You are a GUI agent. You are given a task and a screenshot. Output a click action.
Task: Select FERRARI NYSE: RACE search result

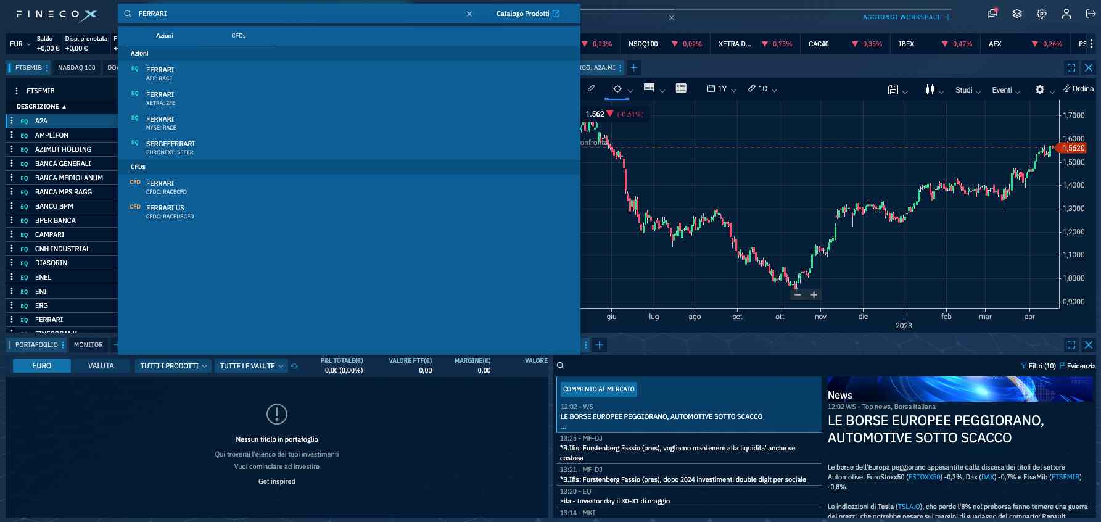click(x=160, y=123)
